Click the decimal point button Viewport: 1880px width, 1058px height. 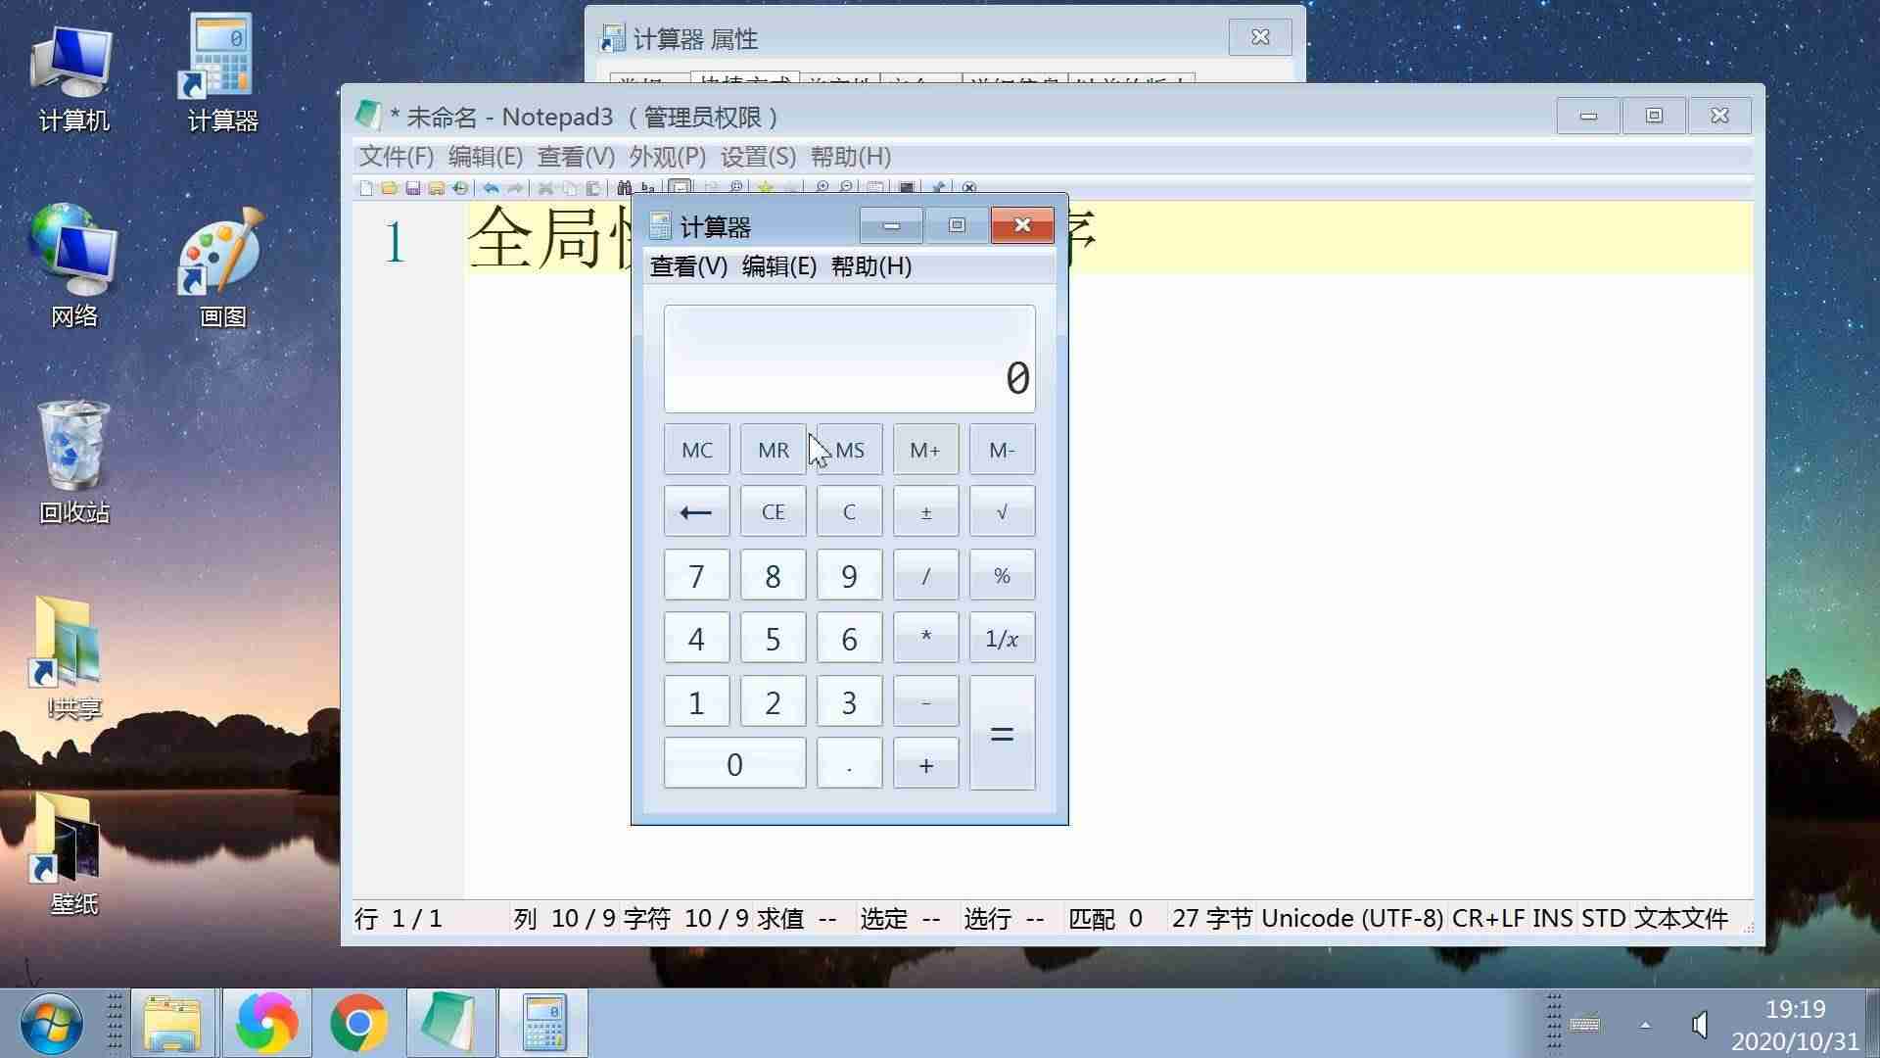pyautogui.click(x=849, y=764)
